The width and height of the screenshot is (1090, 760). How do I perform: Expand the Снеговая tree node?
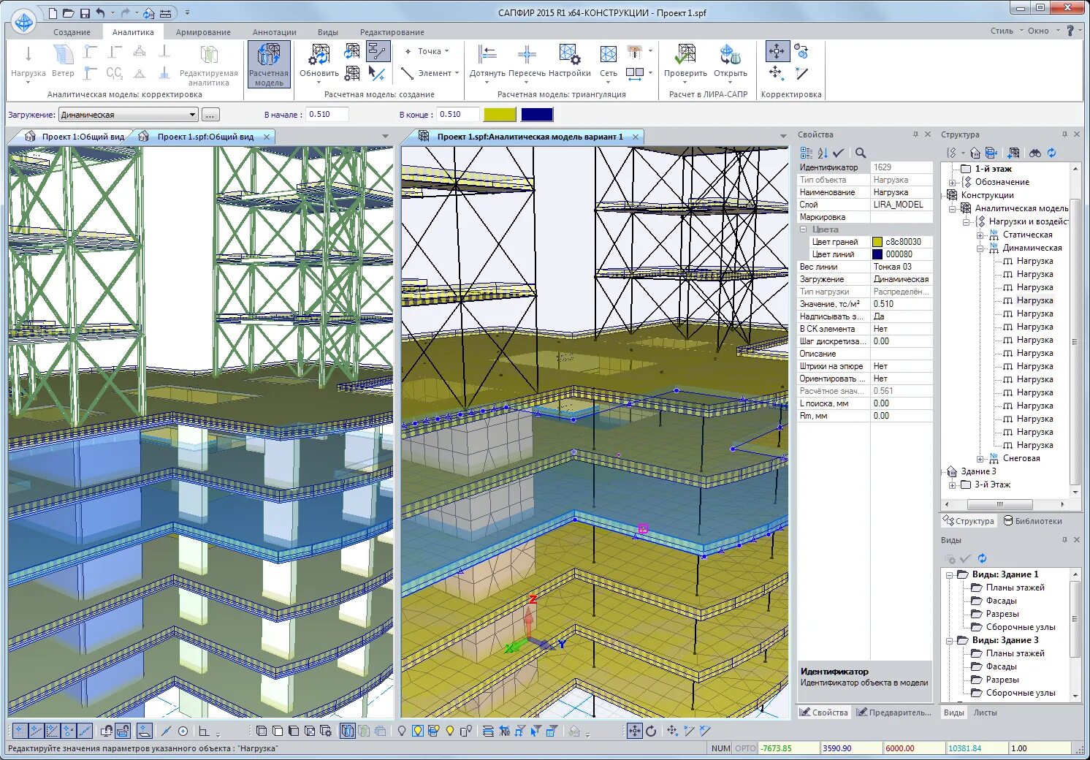pyautogui.click(x=980, y=459)
